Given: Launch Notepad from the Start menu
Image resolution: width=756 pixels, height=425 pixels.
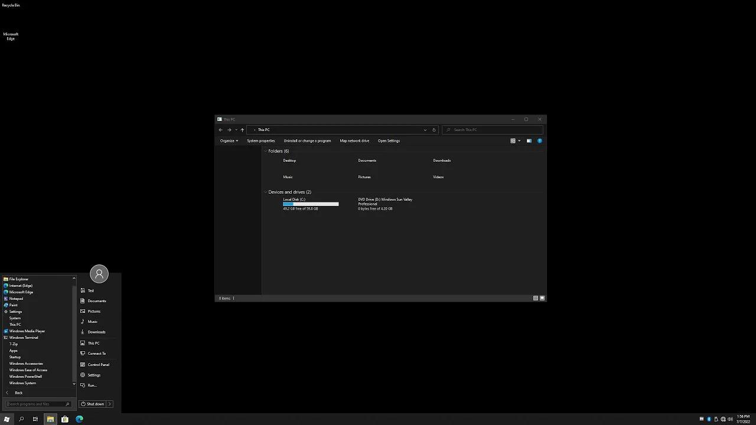Looking at the screenshot, I should click(x=15, y=299).
